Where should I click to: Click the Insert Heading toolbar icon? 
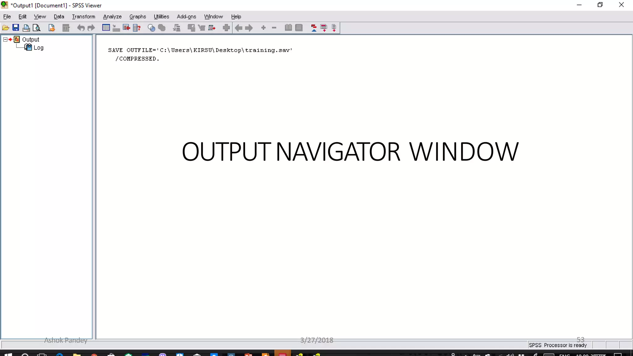314,28
